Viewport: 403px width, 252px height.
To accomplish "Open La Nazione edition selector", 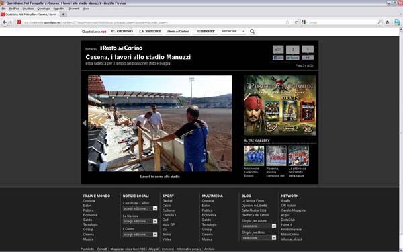I will [140, 221].
